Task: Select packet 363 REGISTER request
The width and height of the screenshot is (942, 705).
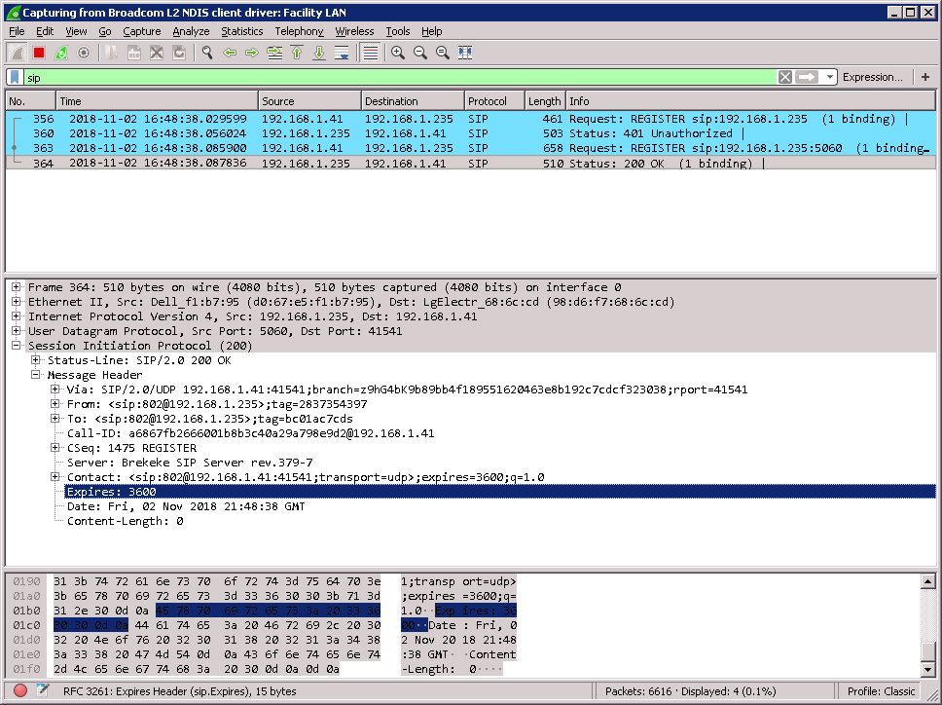Action: [470, 148]
